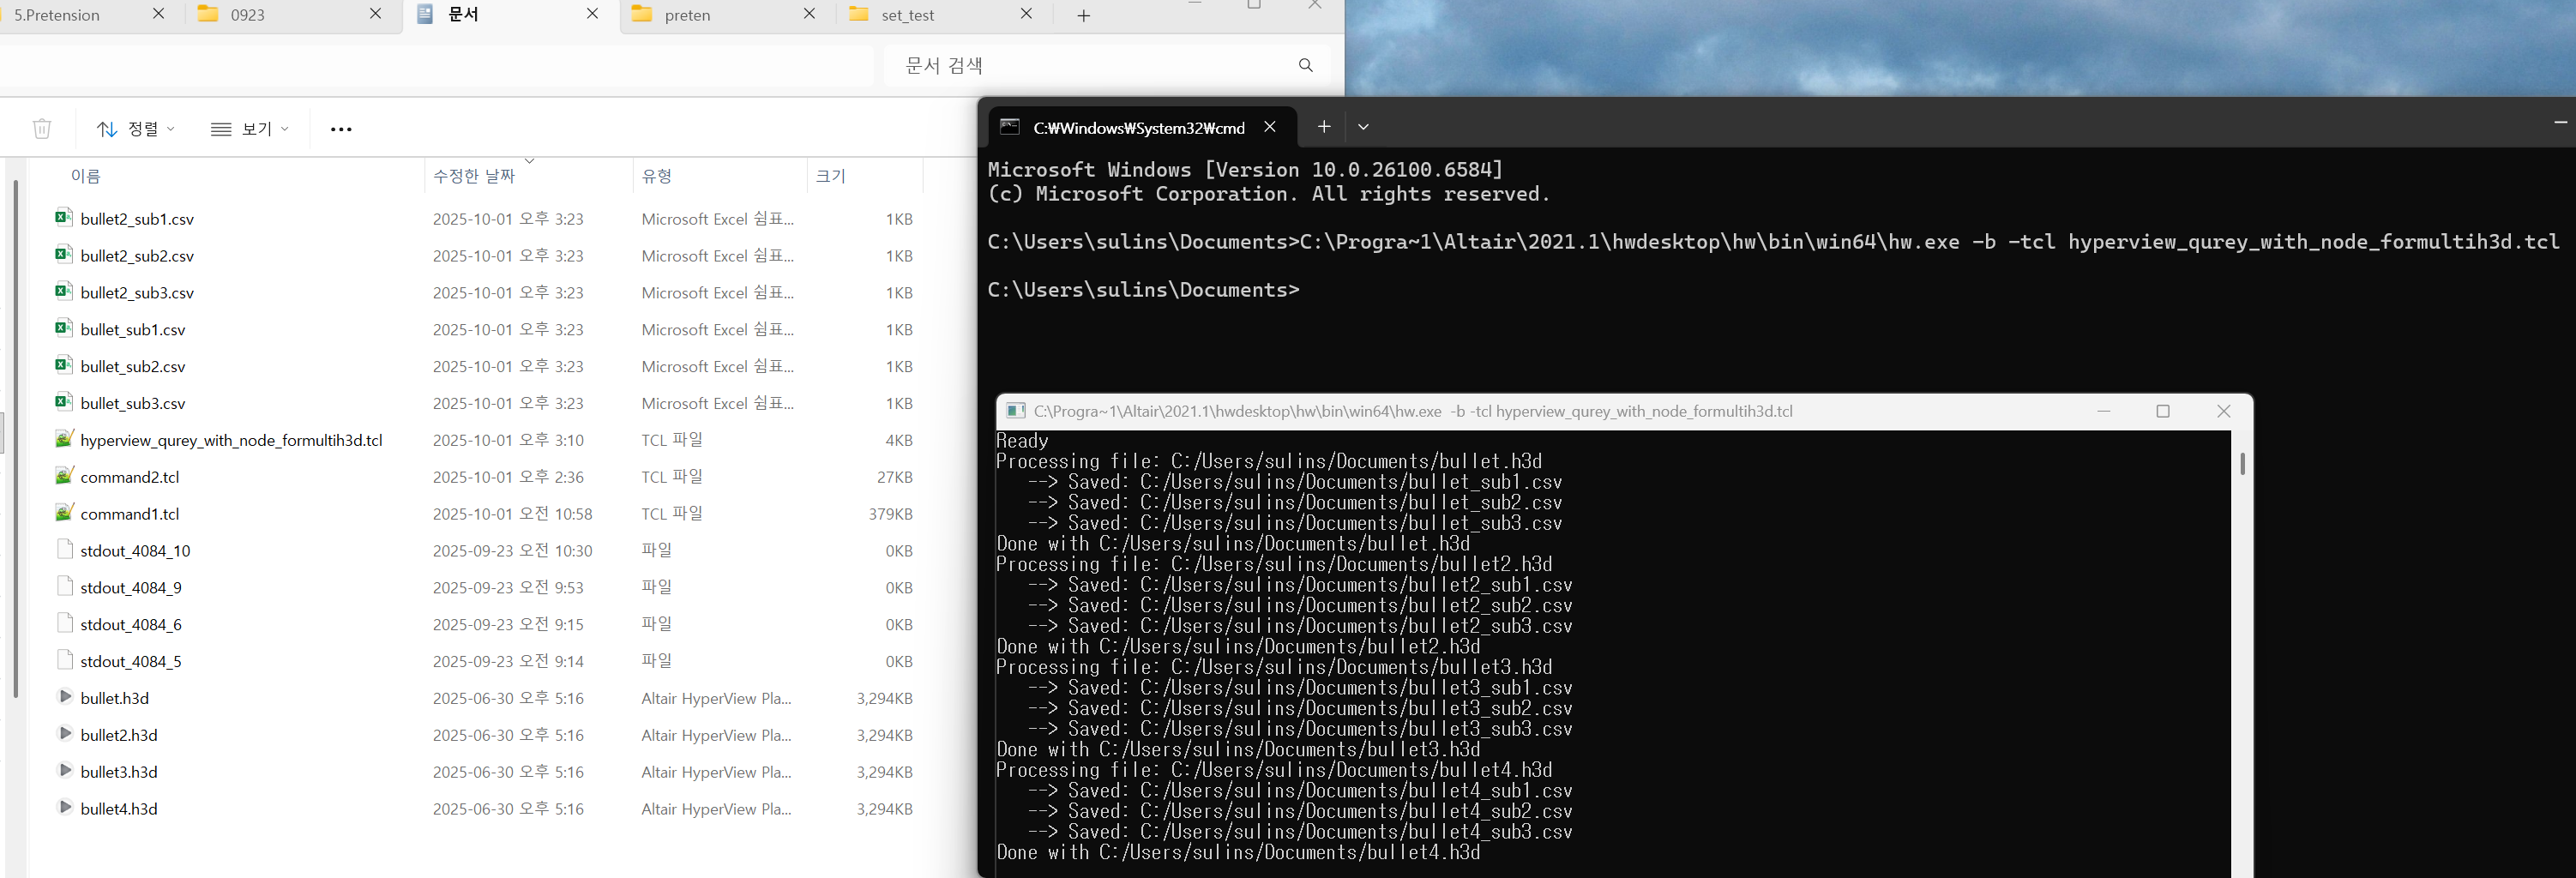Click the '2025-09-23 오전 9:14' modified date
Screen dimensions: 2576x878
coord(508,661)
